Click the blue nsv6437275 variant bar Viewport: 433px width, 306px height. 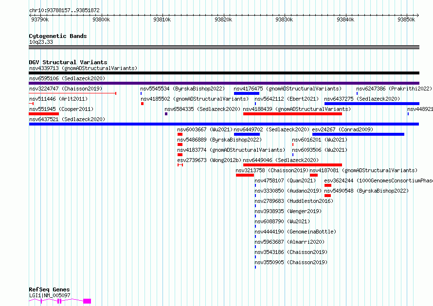click(x=372, y=104)
